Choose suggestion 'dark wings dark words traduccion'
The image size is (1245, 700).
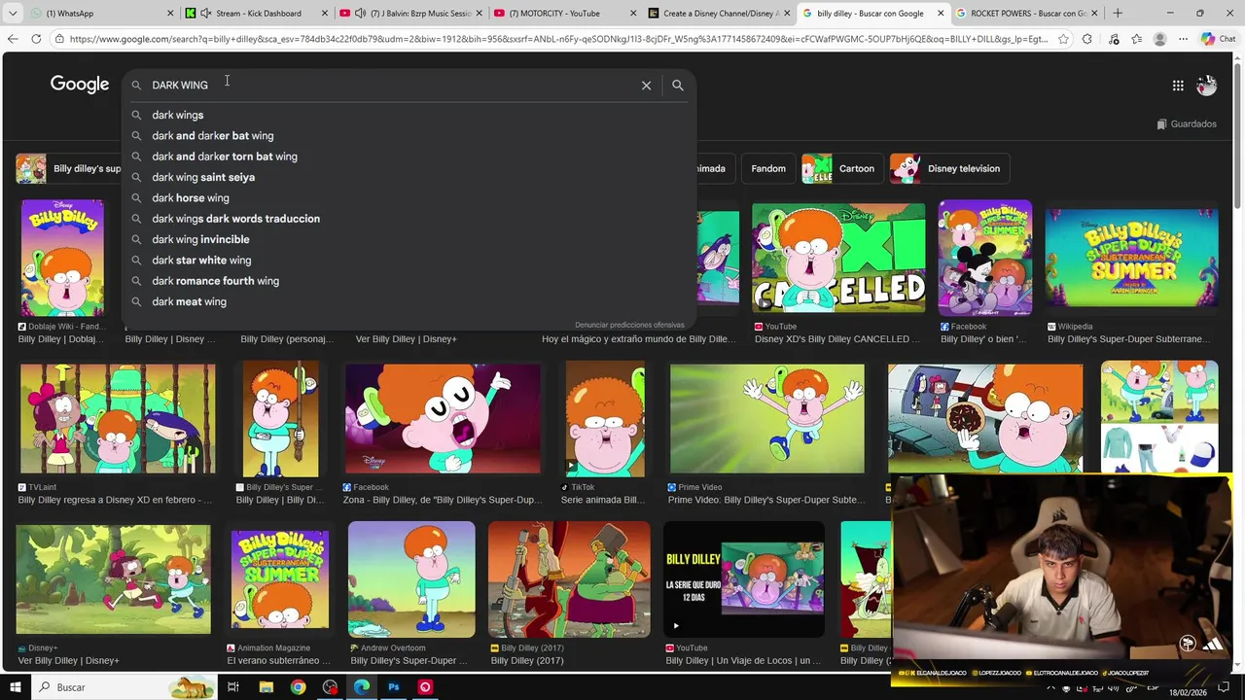(409, 219)
